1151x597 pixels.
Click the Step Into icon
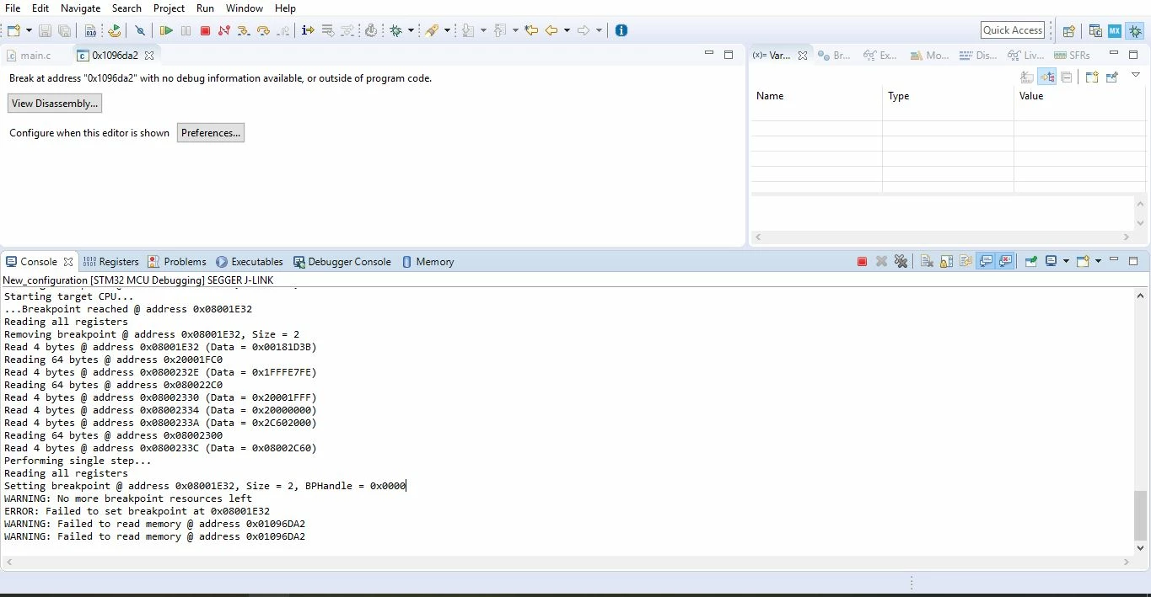(x=243, y=30)
